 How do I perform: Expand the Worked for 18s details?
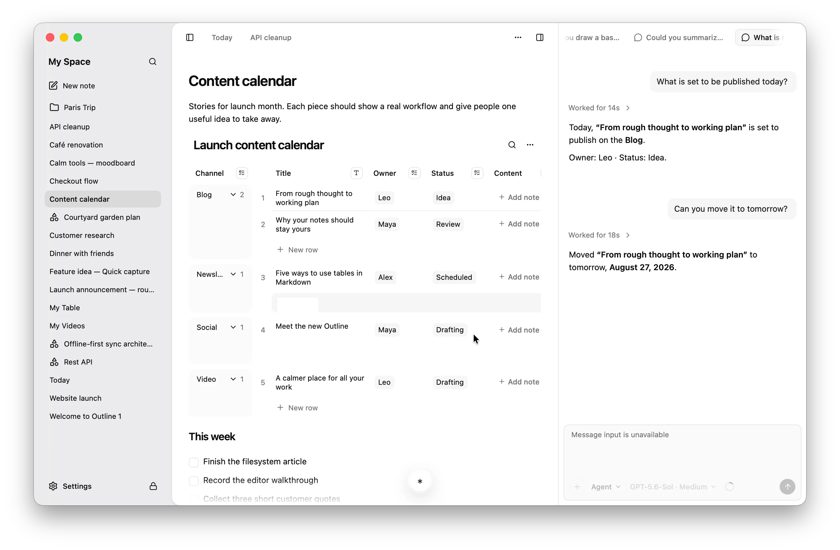tap(599, 235)
